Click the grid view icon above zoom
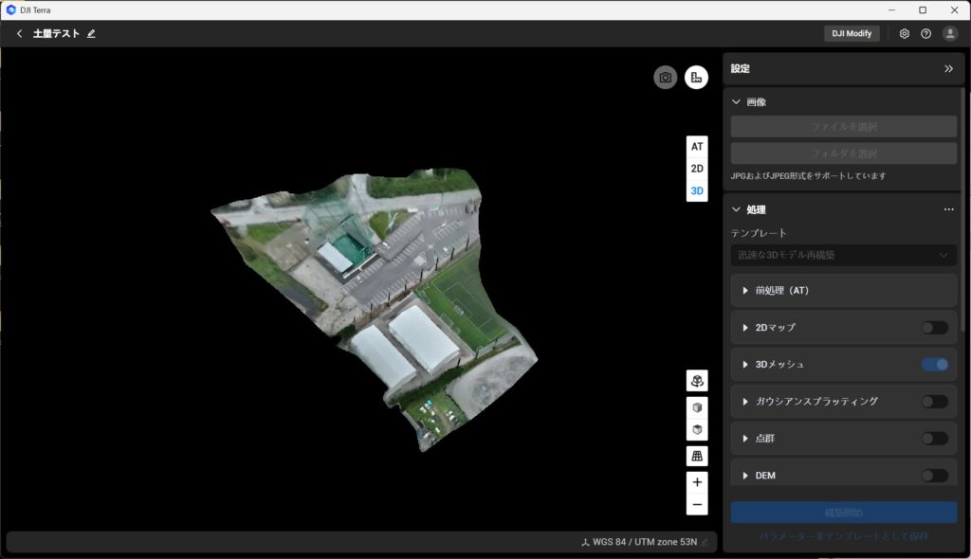Viewport: 971px width, 559px height. [x=697, y=456]
